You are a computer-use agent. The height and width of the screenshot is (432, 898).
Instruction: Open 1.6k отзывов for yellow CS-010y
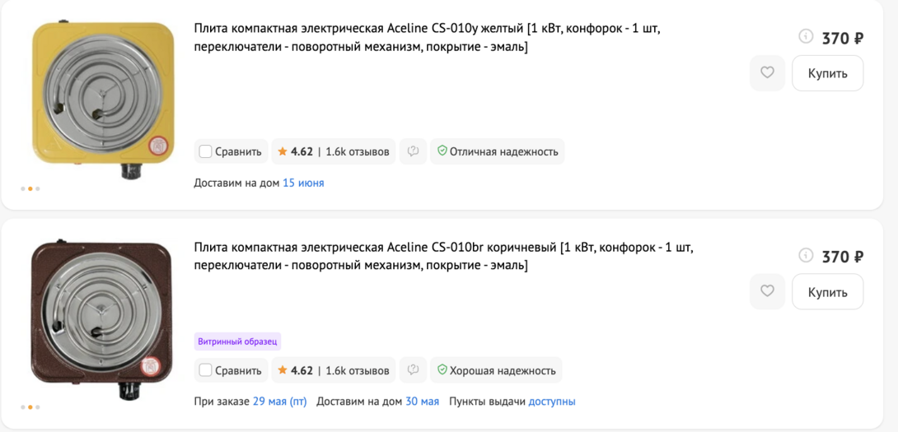[358, 151]
